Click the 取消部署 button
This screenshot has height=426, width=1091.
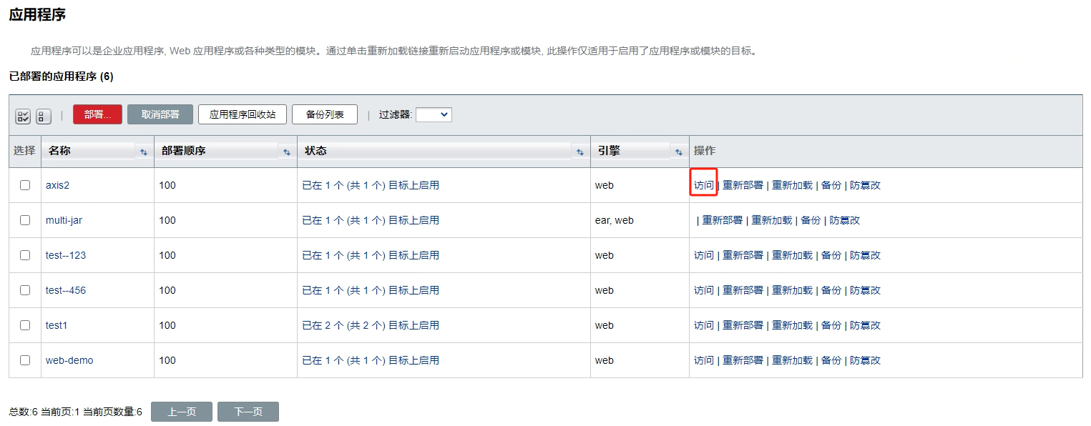(160, 114)
